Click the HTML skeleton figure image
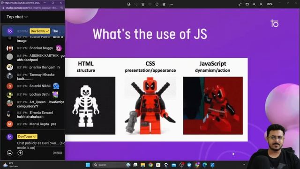The width and height of the screenshot is (300, 169). (90, 106)
